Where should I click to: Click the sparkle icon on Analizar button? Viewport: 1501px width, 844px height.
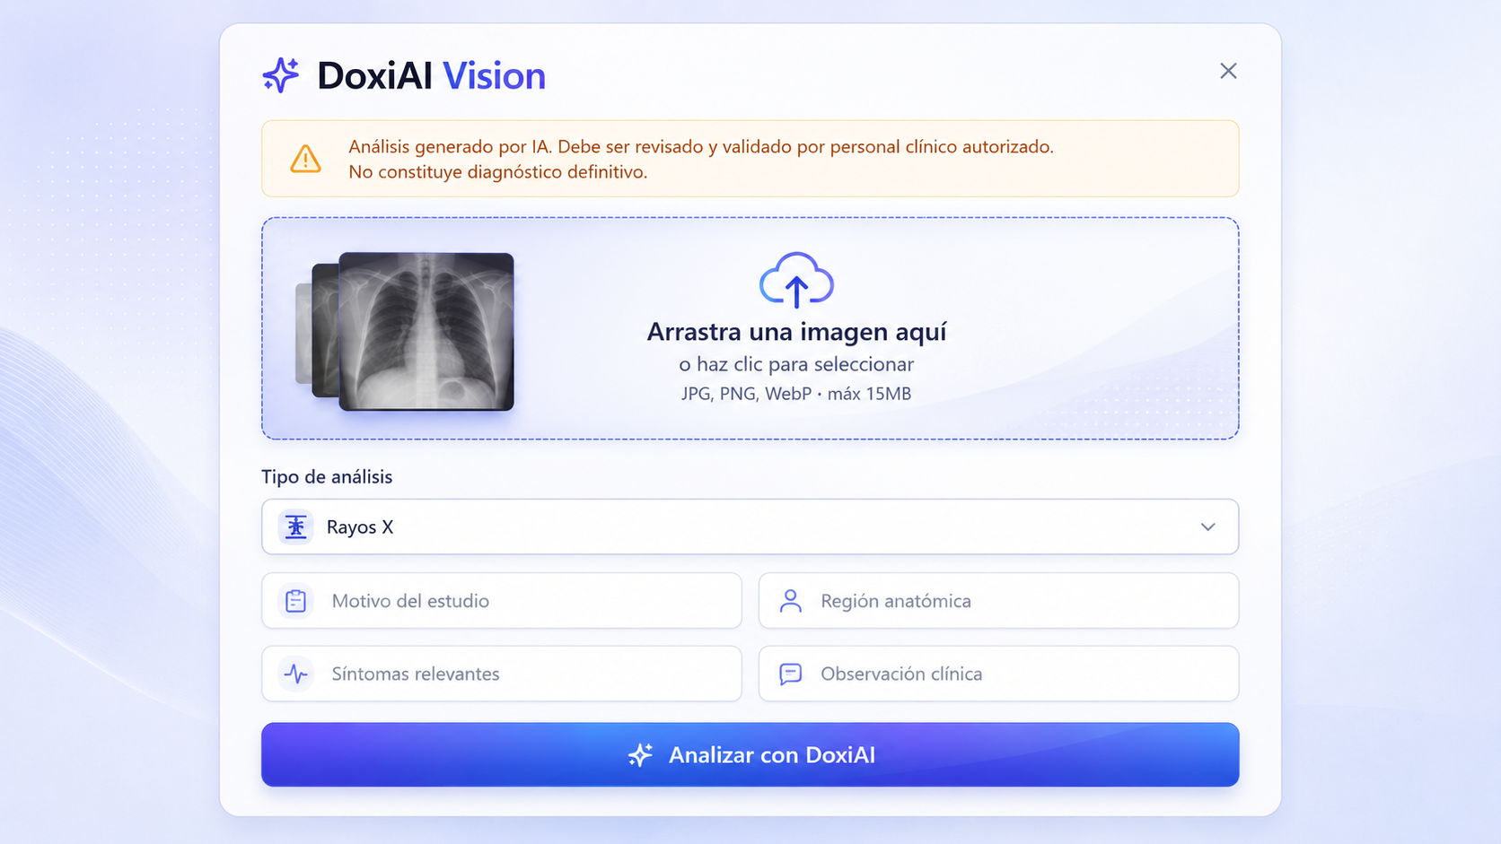coord(640,755)
